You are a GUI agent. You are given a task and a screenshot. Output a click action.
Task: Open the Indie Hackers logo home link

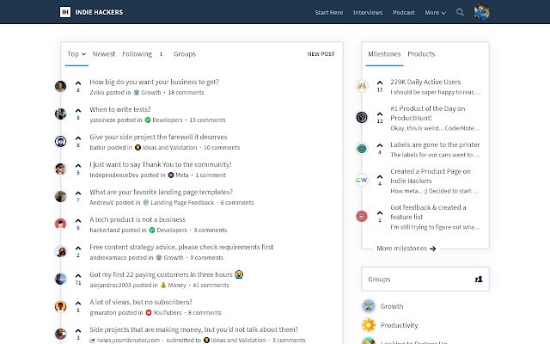(91, 12)
